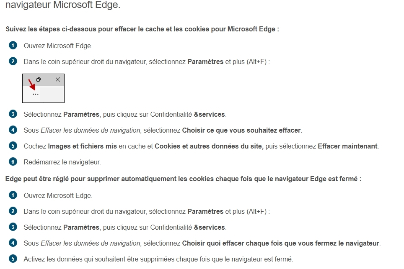The image size is (404, 269).
Task: Click the restore-window icon in the illustration
Action: pos(39,79)
